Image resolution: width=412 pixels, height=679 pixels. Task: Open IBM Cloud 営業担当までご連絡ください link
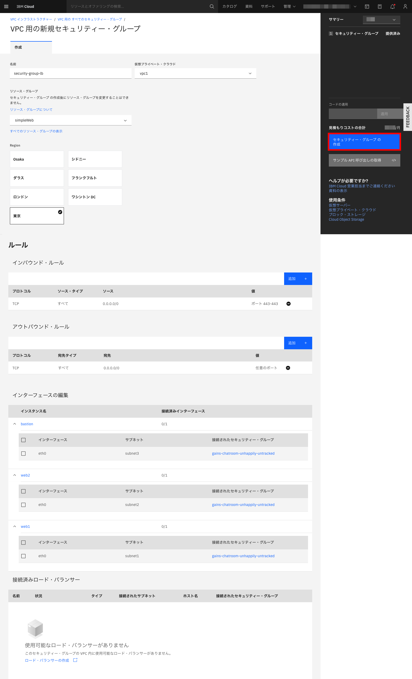(x=362, y=186)
